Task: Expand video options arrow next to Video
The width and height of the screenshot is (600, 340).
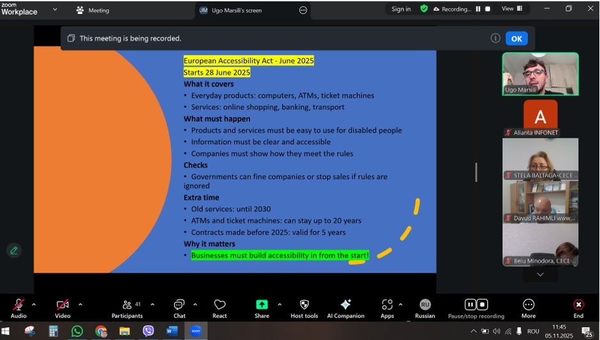Action: [x=80, y=304]
